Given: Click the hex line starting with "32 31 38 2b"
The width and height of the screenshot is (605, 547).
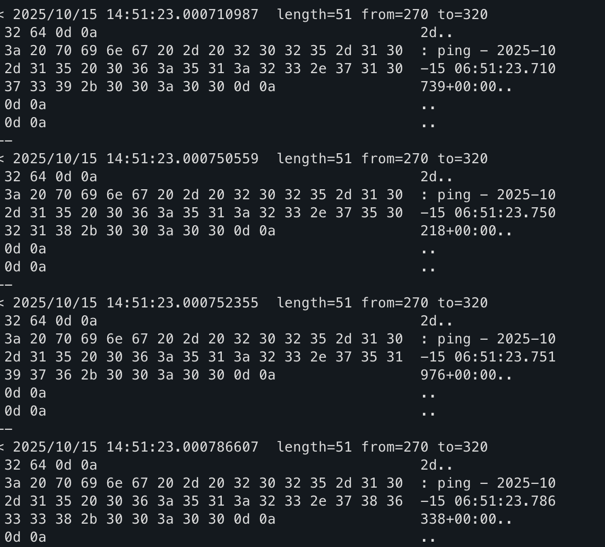Looking at the screenshot, I should (140, 231).
